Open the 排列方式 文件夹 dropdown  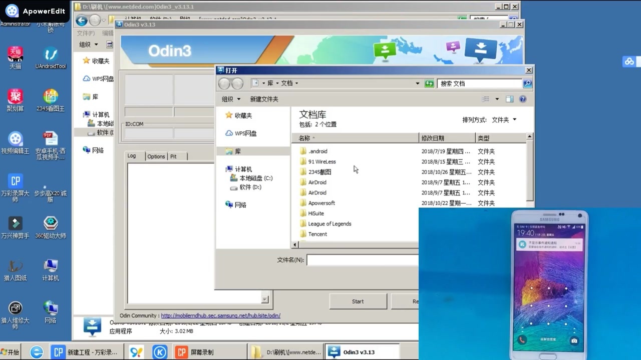[x=504, y=120]
